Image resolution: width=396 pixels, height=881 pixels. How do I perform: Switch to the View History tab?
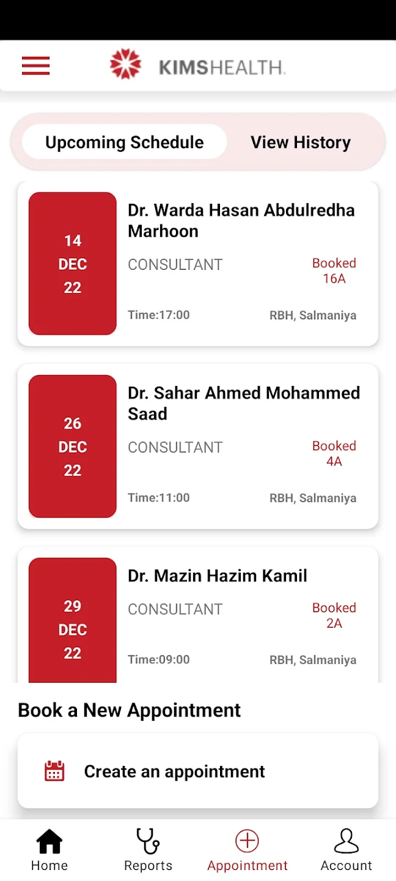click(x=301, y=143)
